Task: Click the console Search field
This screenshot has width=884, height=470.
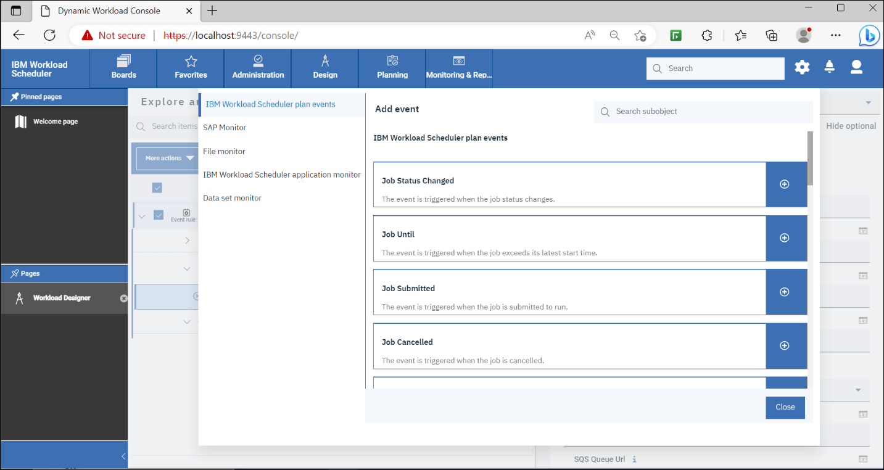Action: point(716,68)
